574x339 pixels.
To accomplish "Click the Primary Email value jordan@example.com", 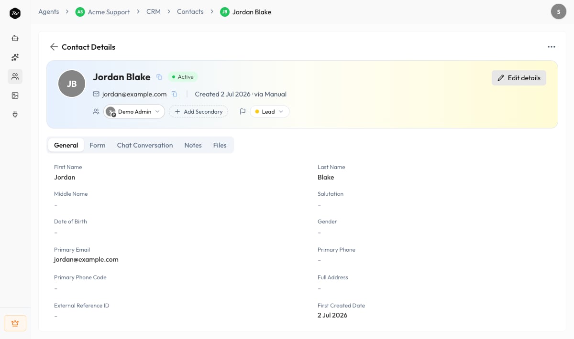I will [86, 259].
